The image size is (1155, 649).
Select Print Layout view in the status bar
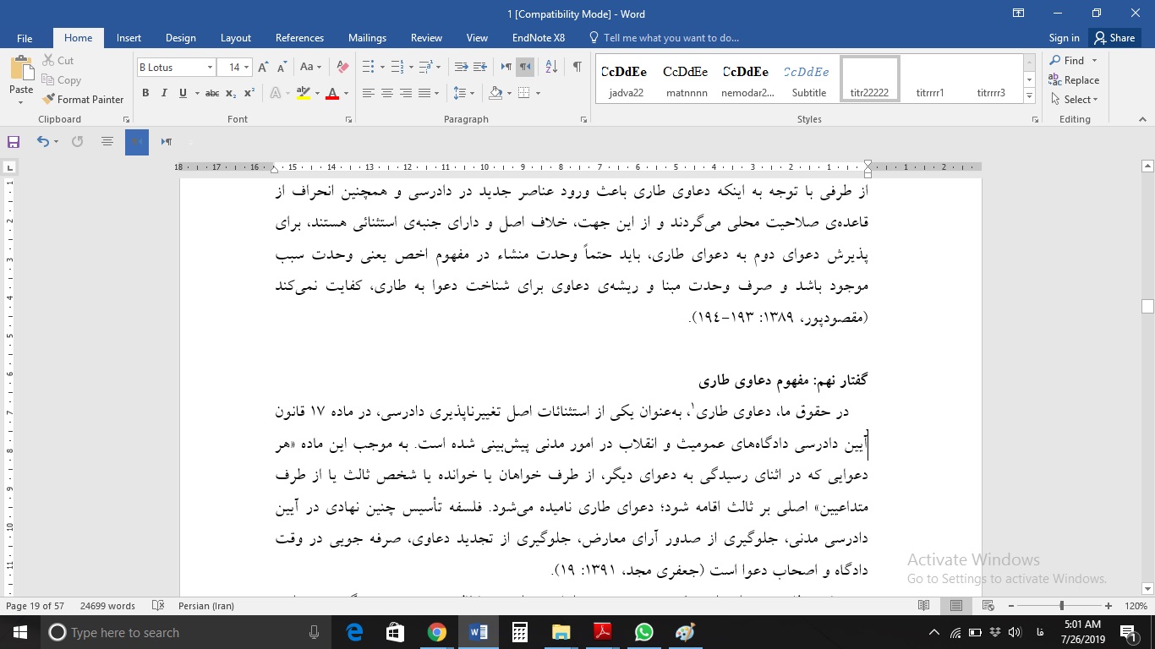tap(956, 606)
